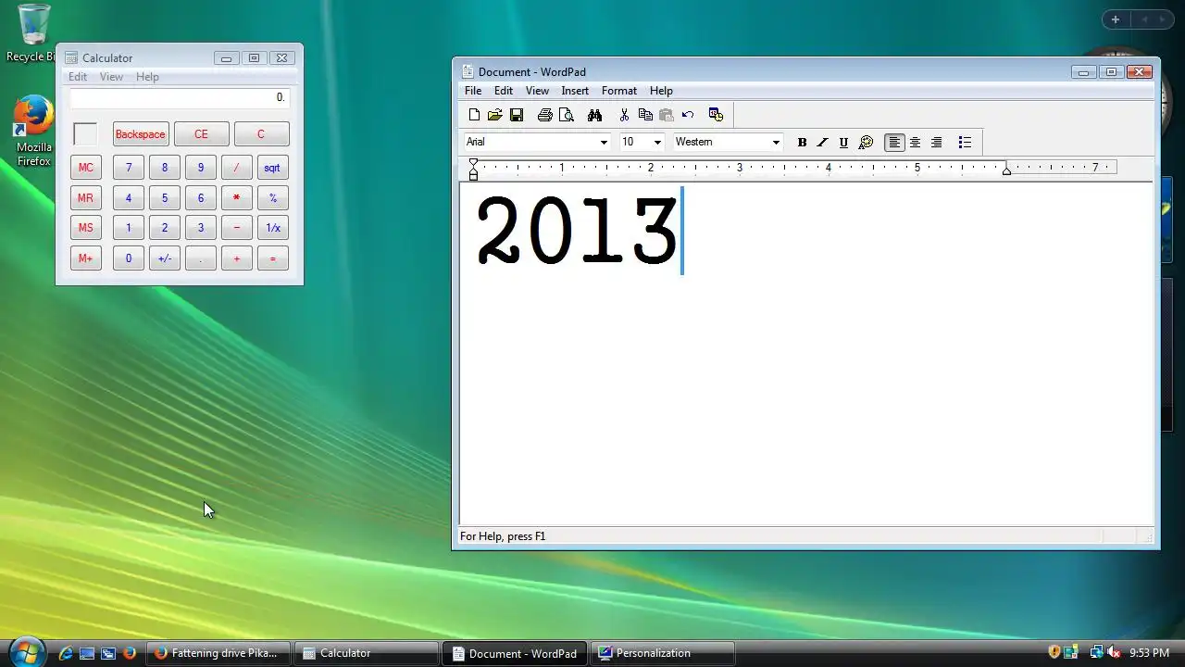Viewport: 1185px width, 667px height.
Task: Click the Print icon in WordPad toolbar
Action: pyautogui.click(x=545, y=115)
